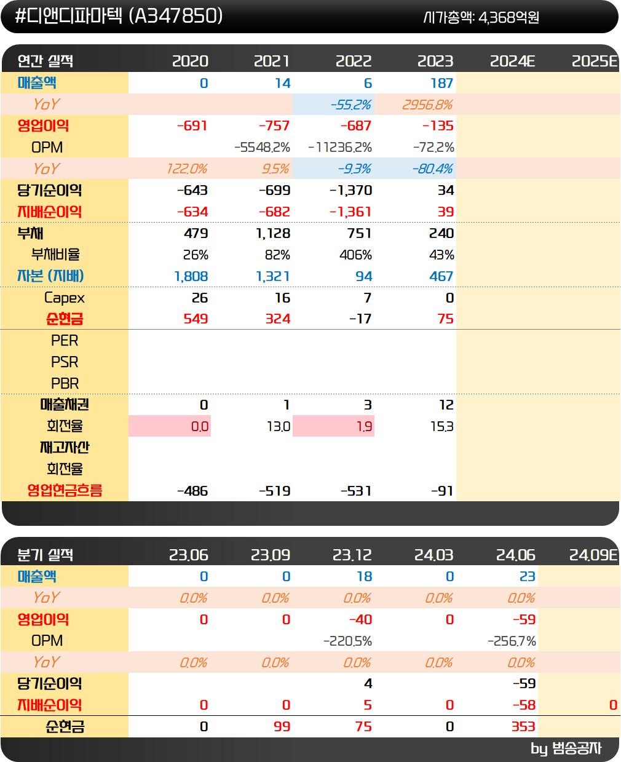The image size is (621, 762).
Task: Click the YoY value -55.2%
Action: coord(350,105)
